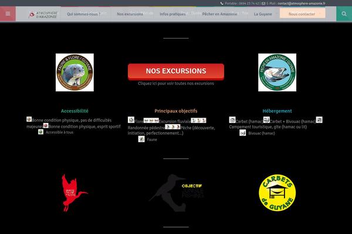Click the Excursion fluviale icon strip
Viewport: 352px width, 234px height.
tap(151, 121)
